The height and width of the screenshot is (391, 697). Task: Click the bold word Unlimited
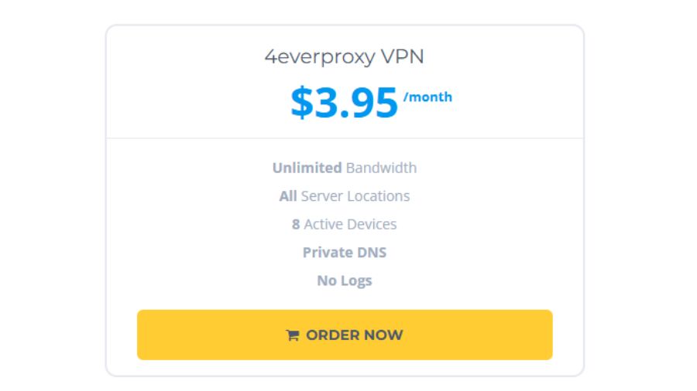307,168
